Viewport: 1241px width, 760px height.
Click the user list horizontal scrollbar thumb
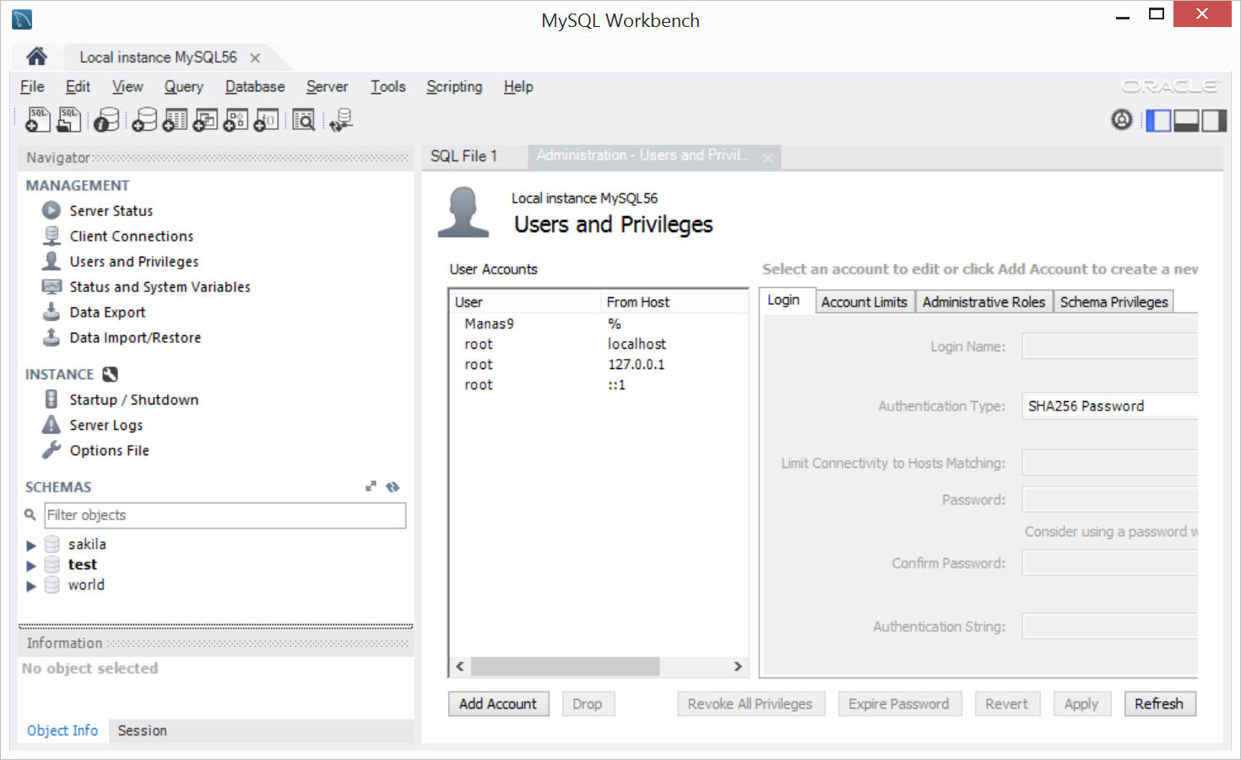tap(565, 666)
